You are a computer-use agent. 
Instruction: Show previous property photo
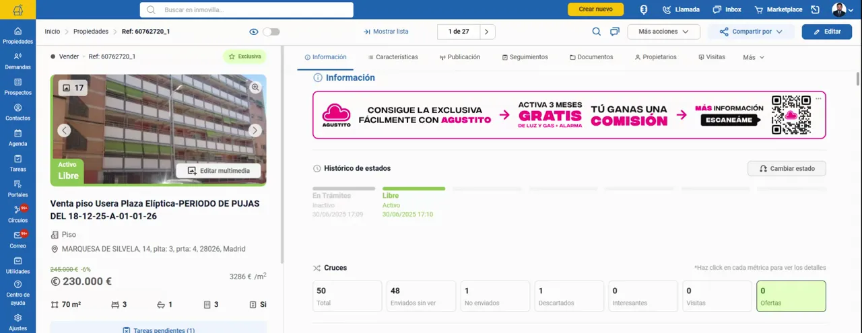64,131
